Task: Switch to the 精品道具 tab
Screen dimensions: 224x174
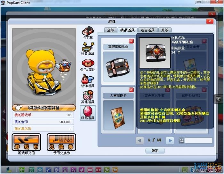Action: tap(127, 30)
